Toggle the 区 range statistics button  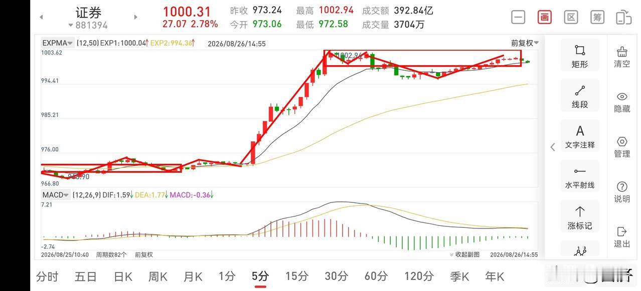pos(571,17)
